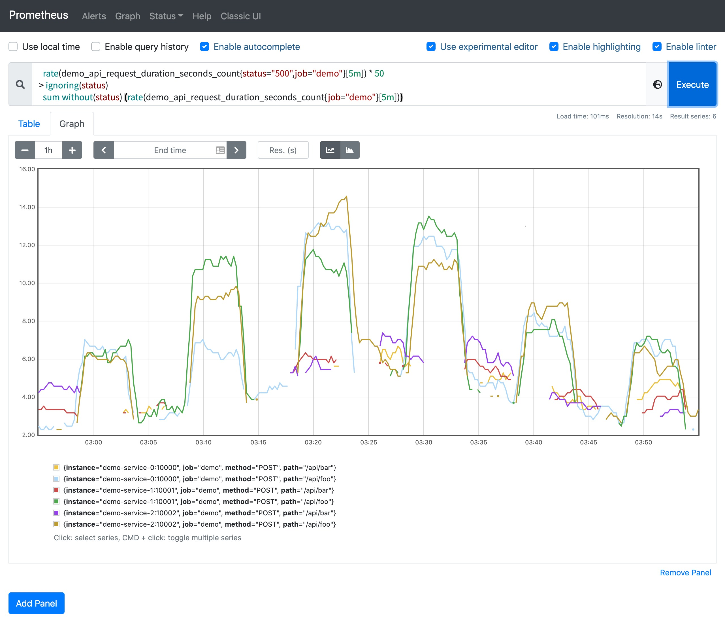Open the end time calendar picker icon
Image resolution: width=725 pixels, height=623 pixels.
(220, 150)
